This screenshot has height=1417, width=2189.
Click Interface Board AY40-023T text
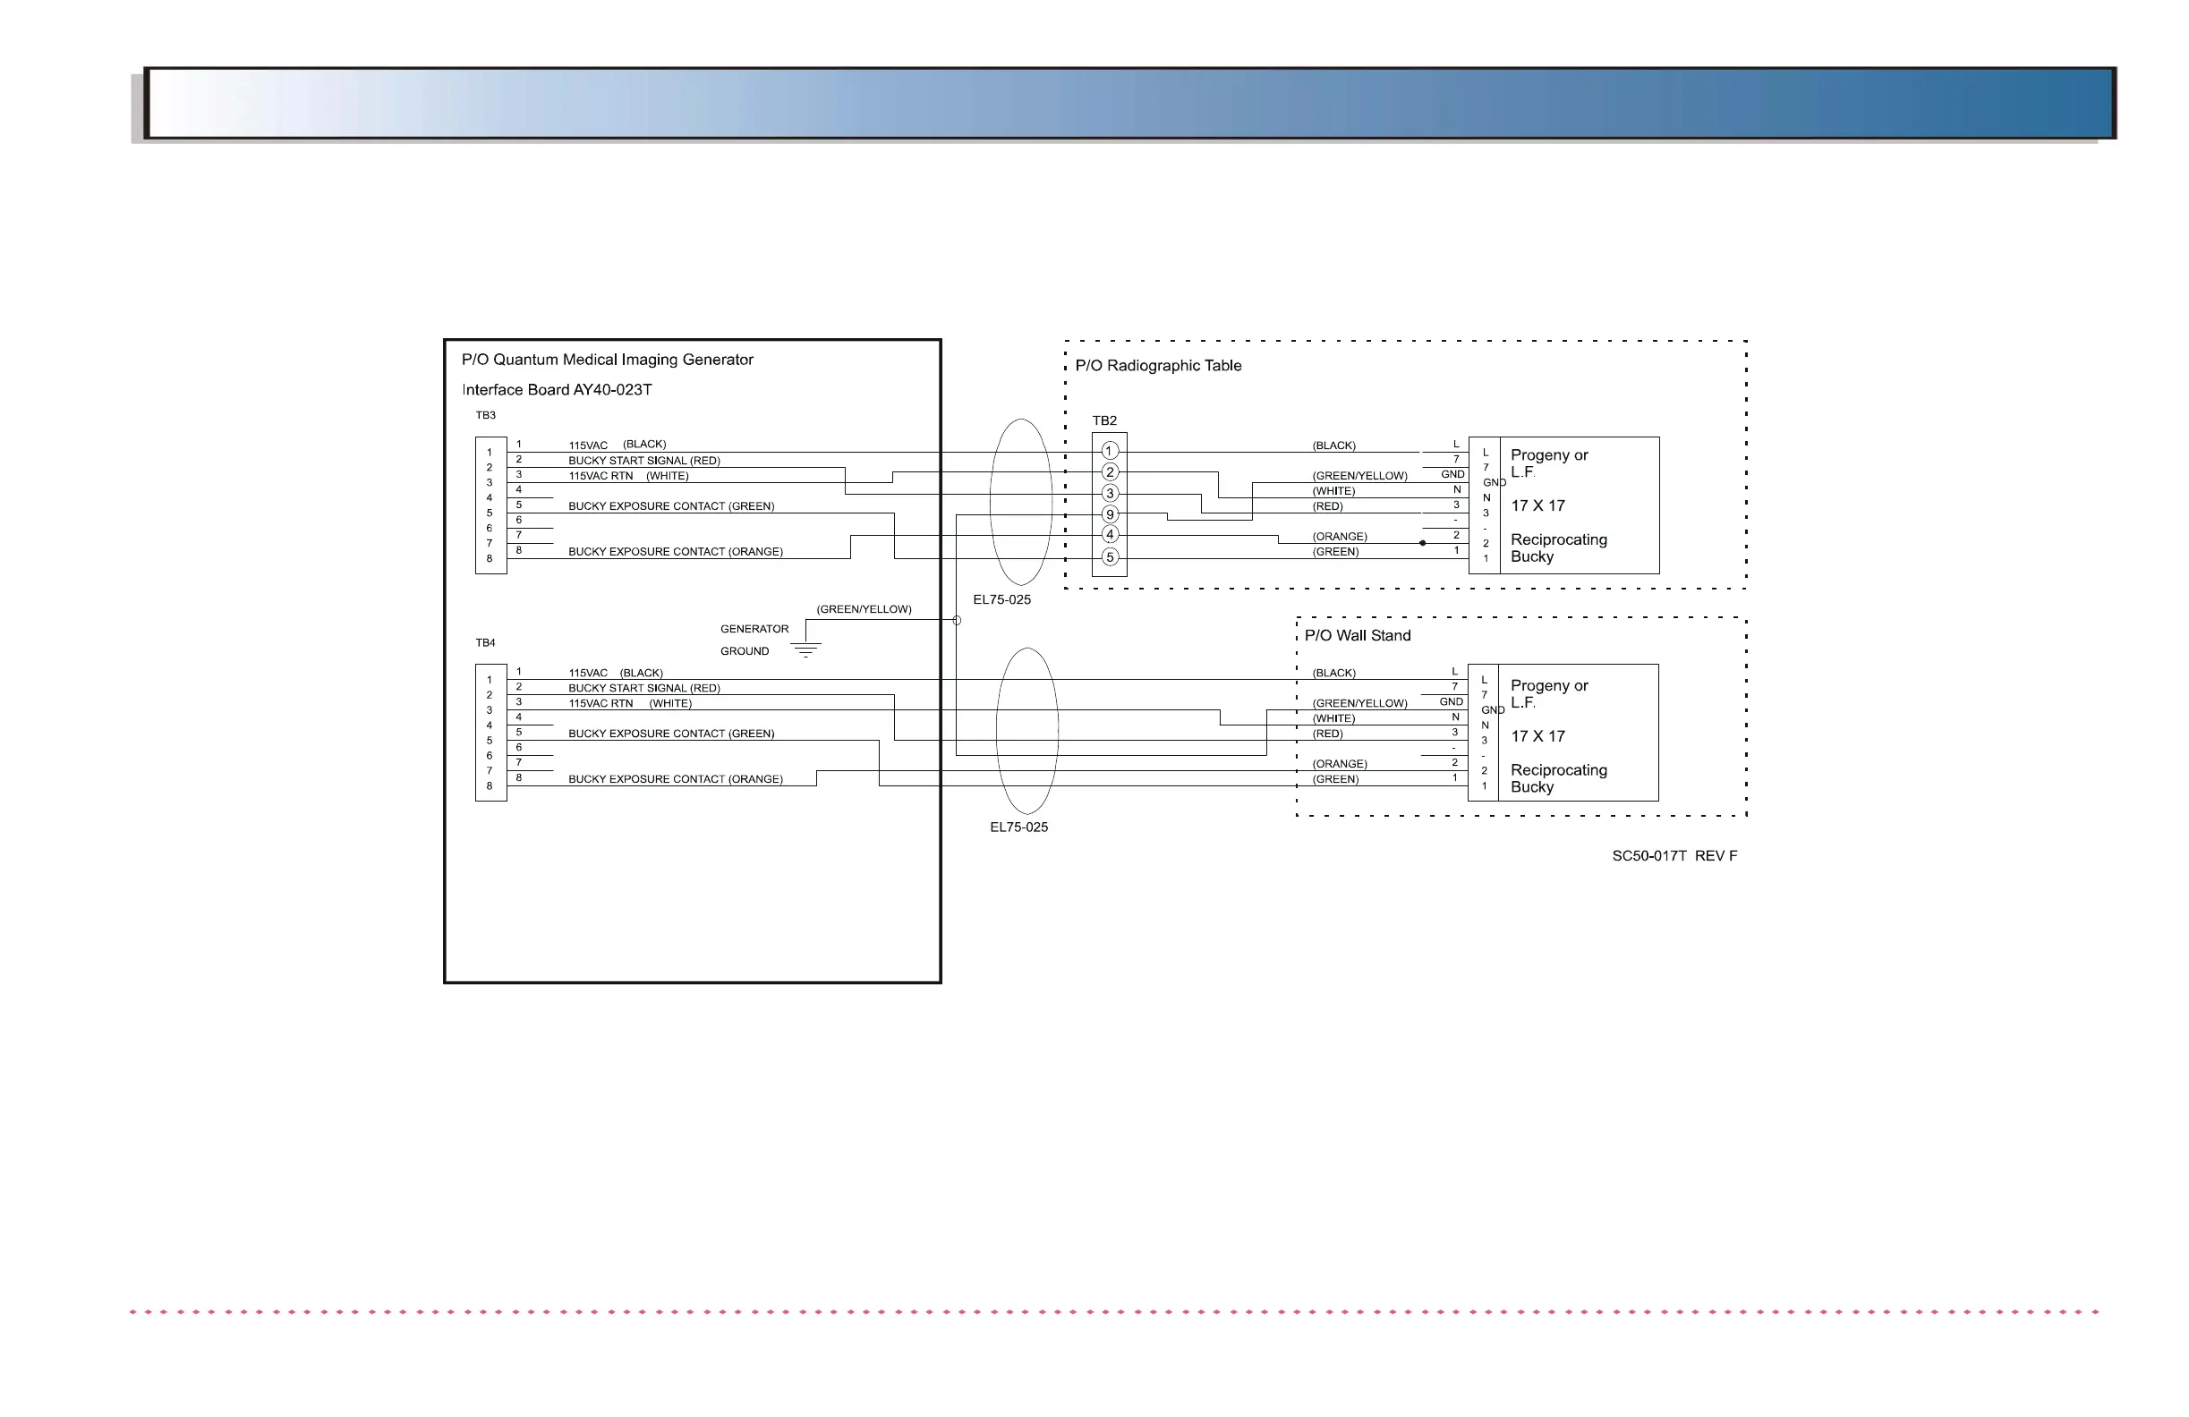(557, 390)
